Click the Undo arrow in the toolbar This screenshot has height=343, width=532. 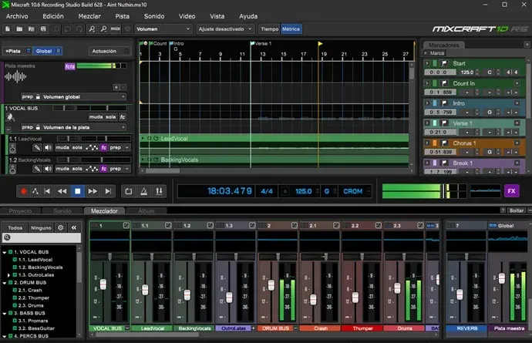click(x=68, y=29)
